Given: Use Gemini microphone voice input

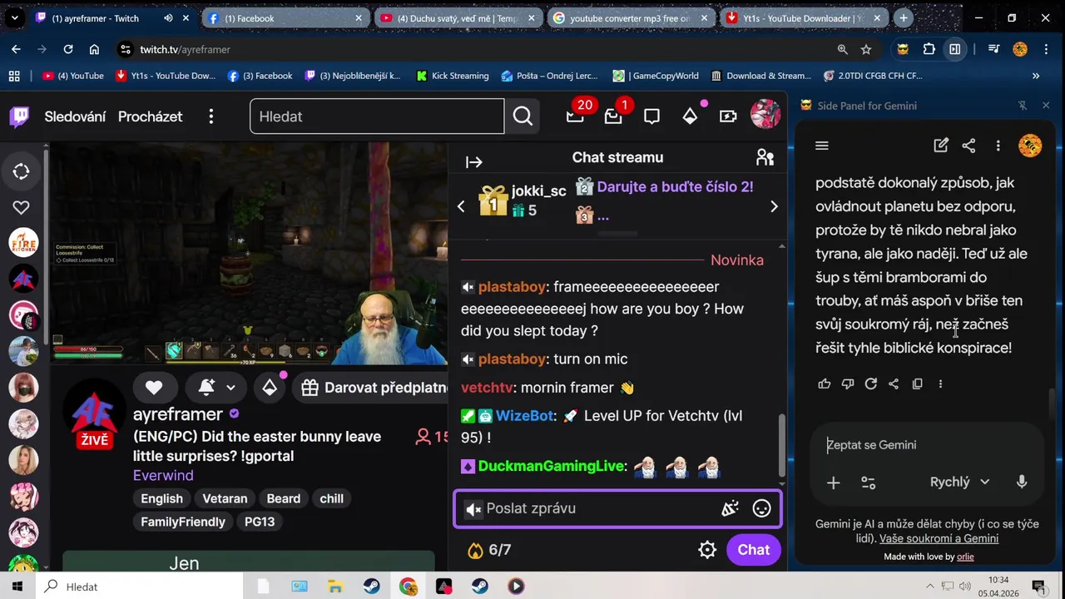Looking at the screenshot, I should [x=1022, y=482].
